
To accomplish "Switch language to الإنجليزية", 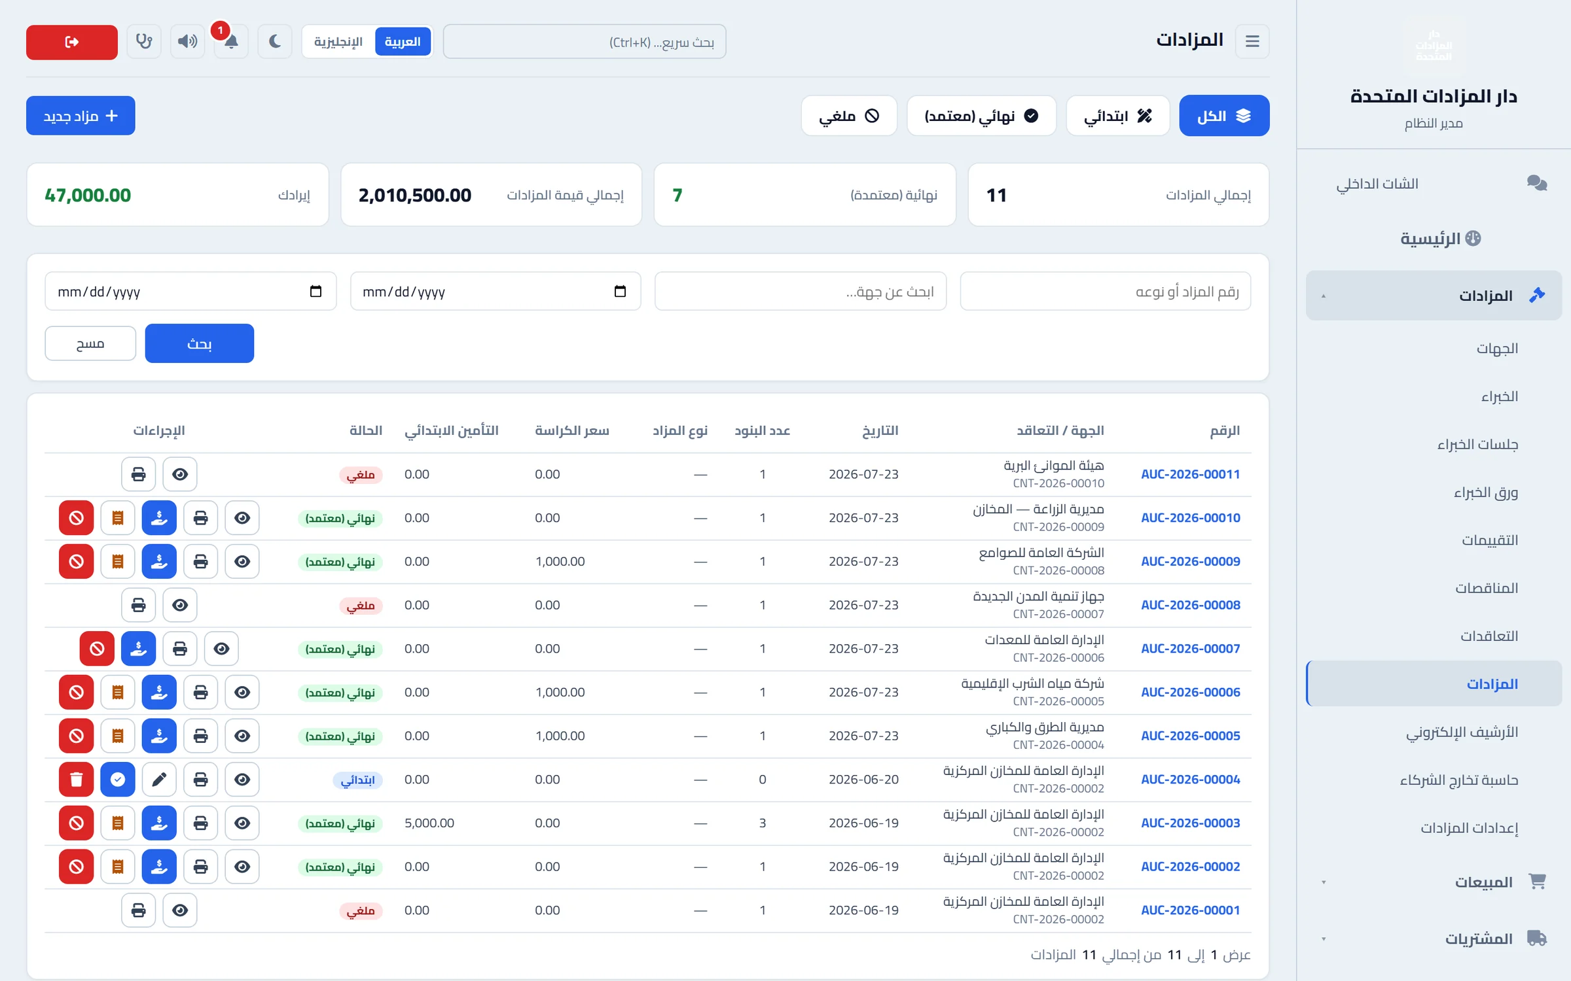I will [x=338, y=42].
